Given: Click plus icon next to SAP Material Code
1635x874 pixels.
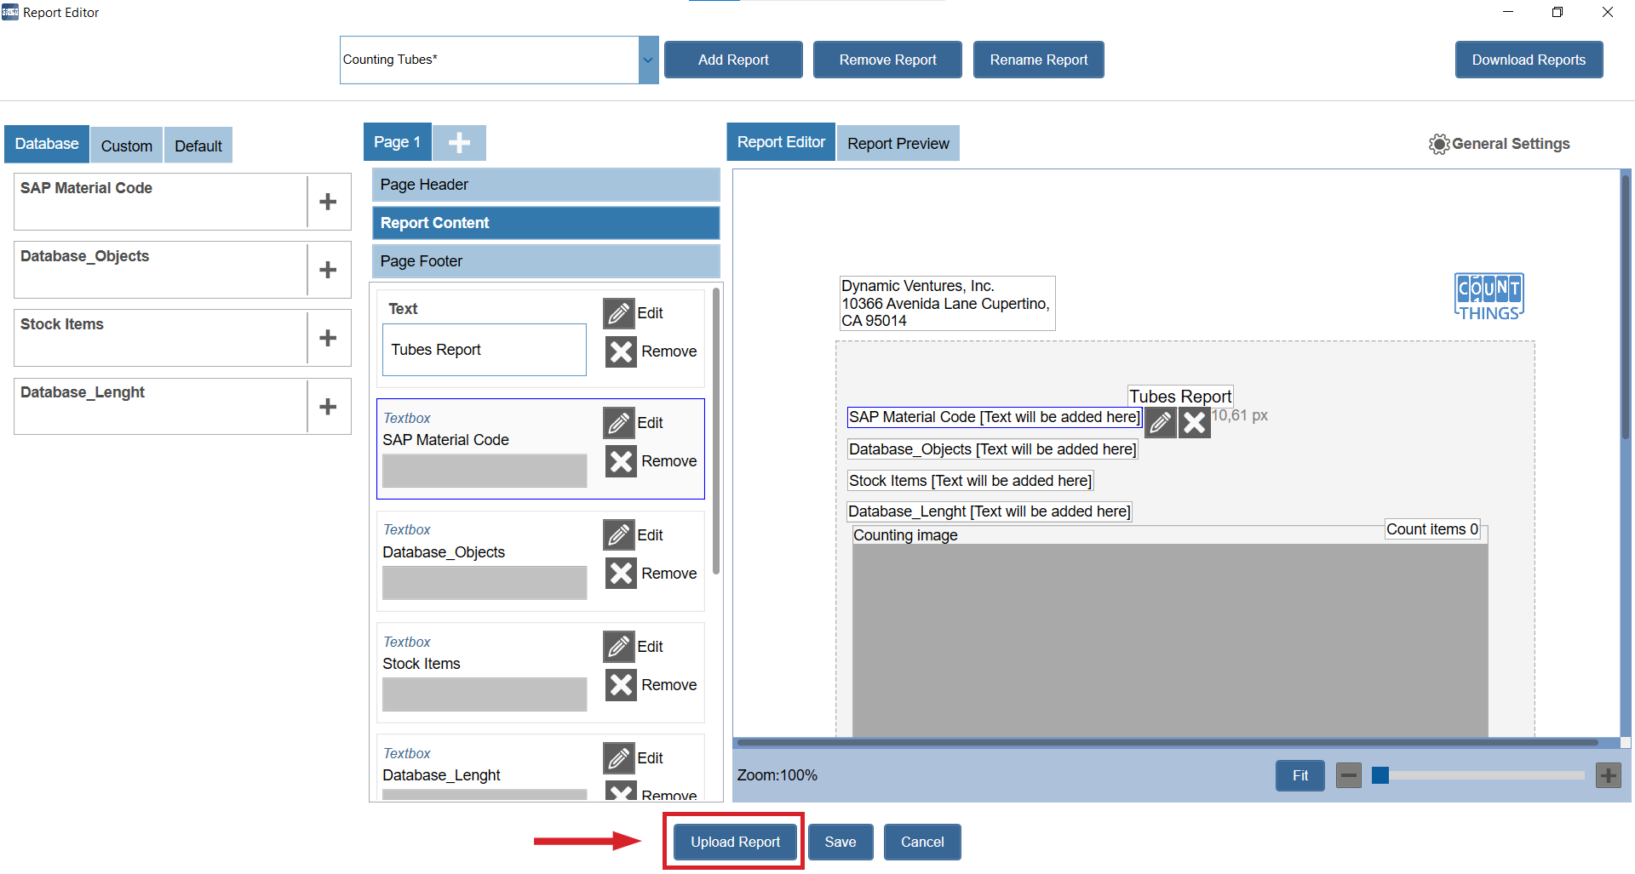Looking at the screenshot, I should point(328,202).
